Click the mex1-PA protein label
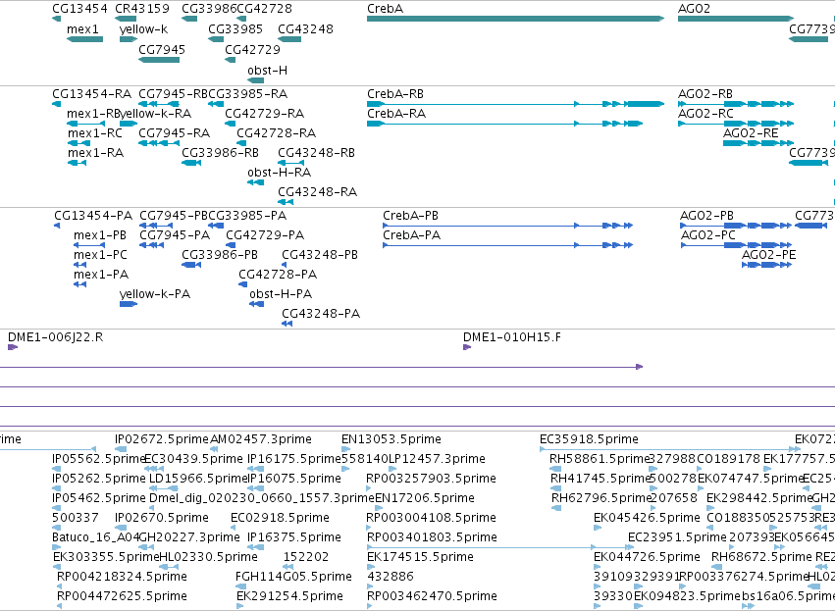This screenshot has height=611, width=835. click(101, 275)
